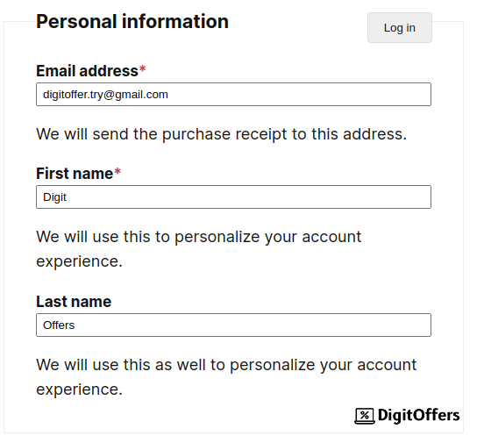
Task: Click on digitoffer.try@gmail.com text in the field
Action: 105,95
